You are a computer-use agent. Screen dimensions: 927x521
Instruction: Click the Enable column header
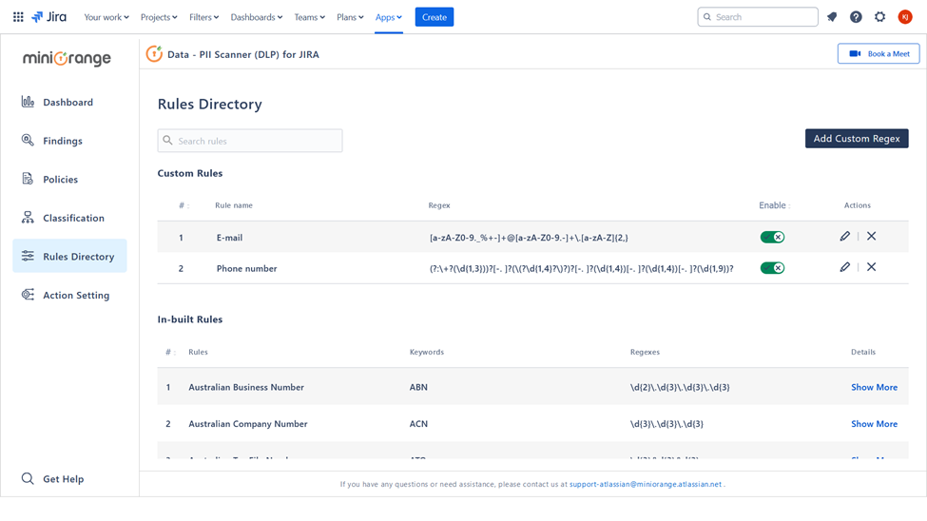pyautogui.click(x=775, y=205)
